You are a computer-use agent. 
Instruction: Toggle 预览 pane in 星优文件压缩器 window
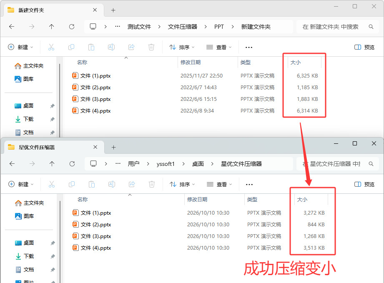point(364,184)
